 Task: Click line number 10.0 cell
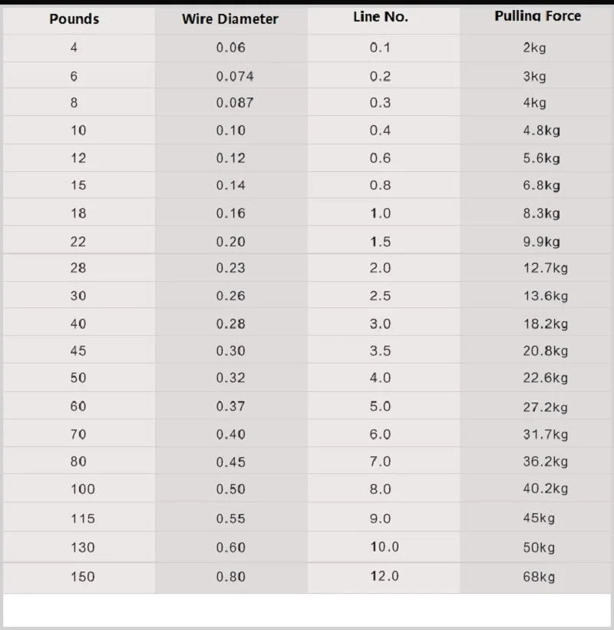click(384, 547)
